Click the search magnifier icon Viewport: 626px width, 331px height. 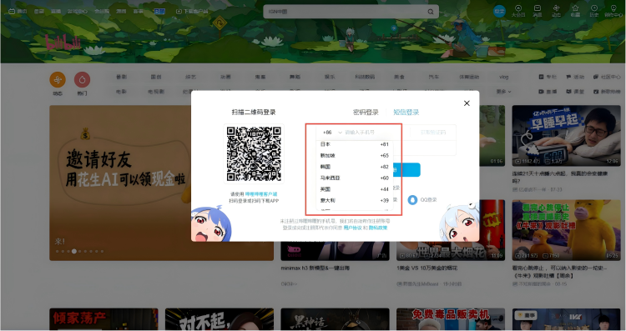[431, 12]
